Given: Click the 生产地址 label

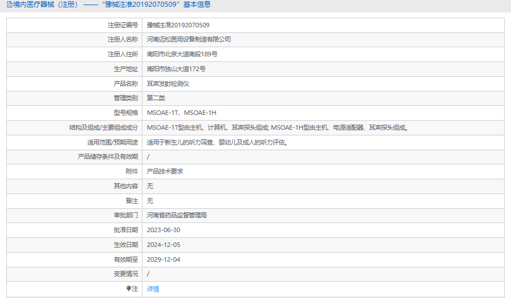Looking at the screenshot, I should (x=126, y=69).
